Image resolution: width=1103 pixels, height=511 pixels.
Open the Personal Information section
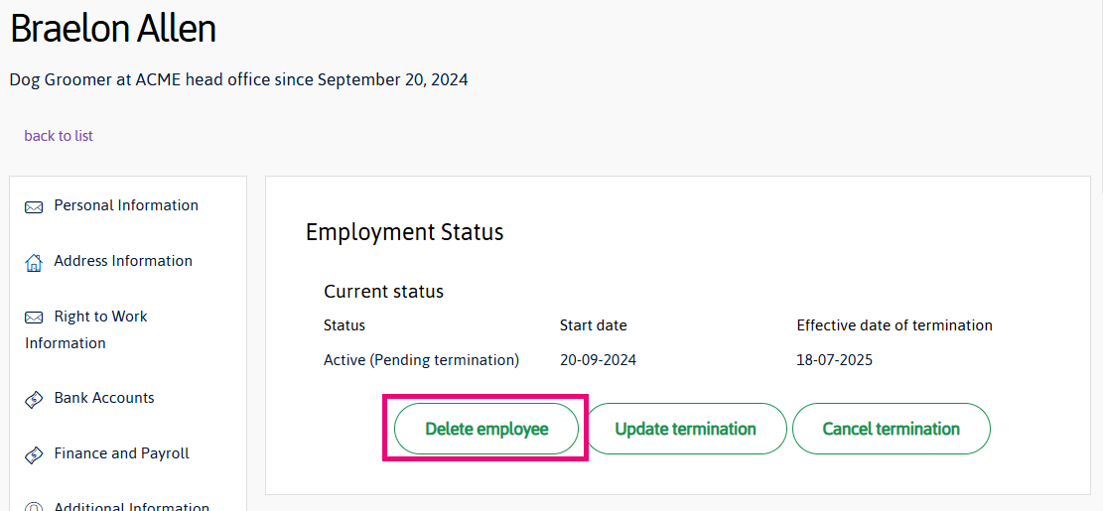coord(126,205)
